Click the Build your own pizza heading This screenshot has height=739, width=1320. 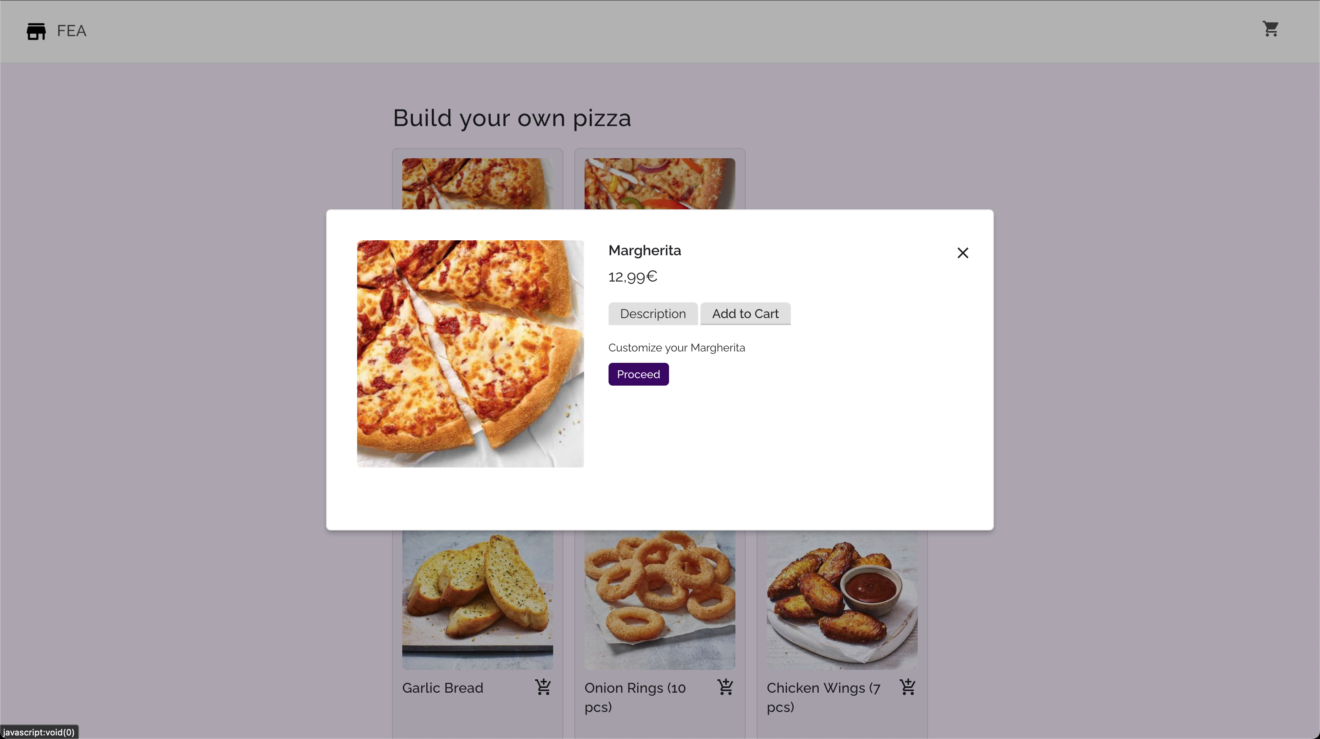pos(511,118)
